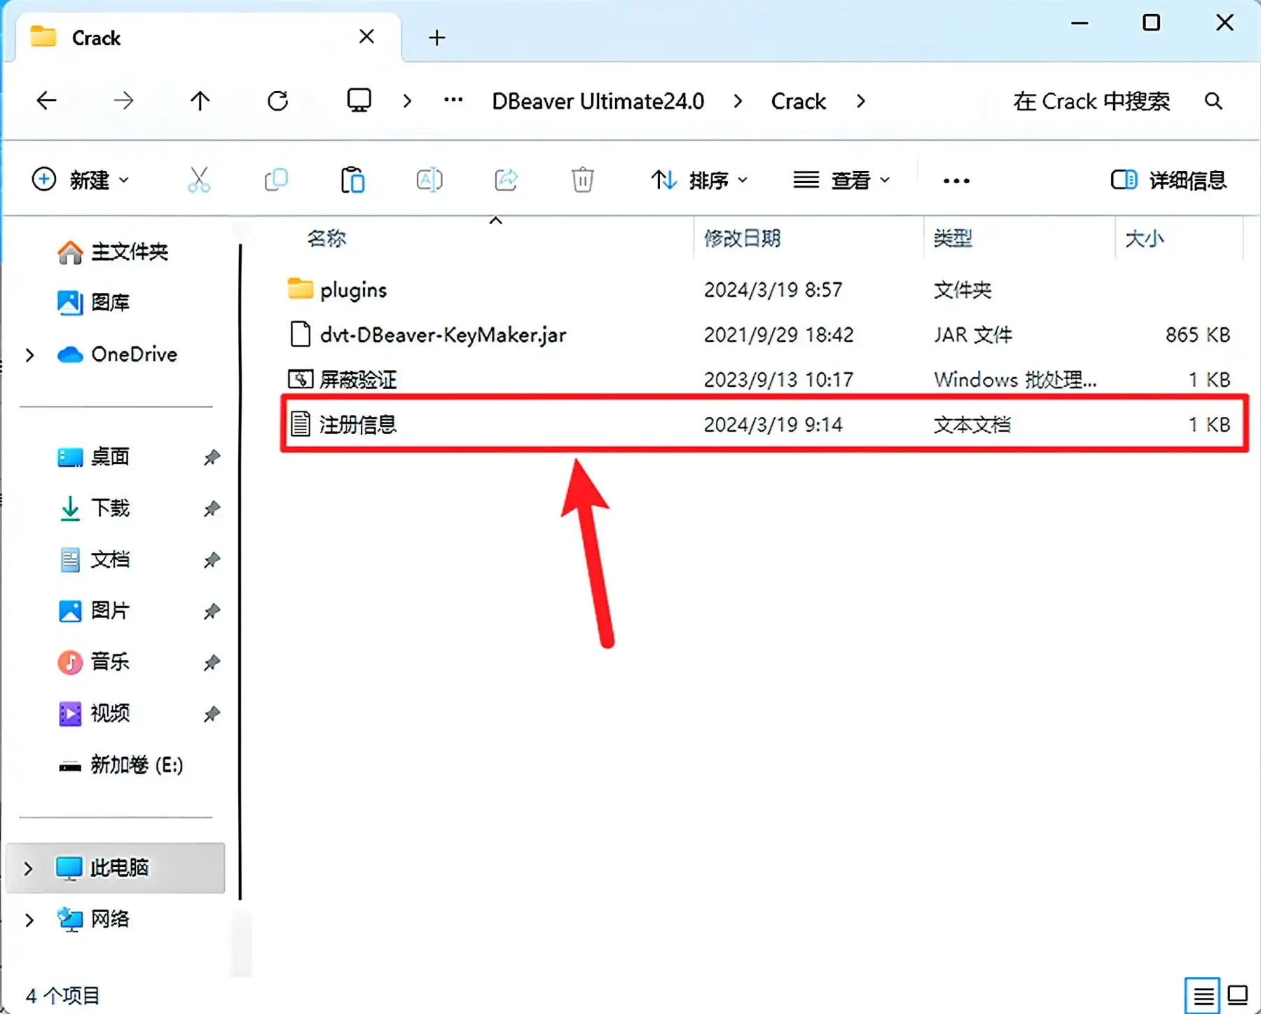Click the Cut scissors icon
This screenshot has height=1014, width=1261.
tap(199, 180)
